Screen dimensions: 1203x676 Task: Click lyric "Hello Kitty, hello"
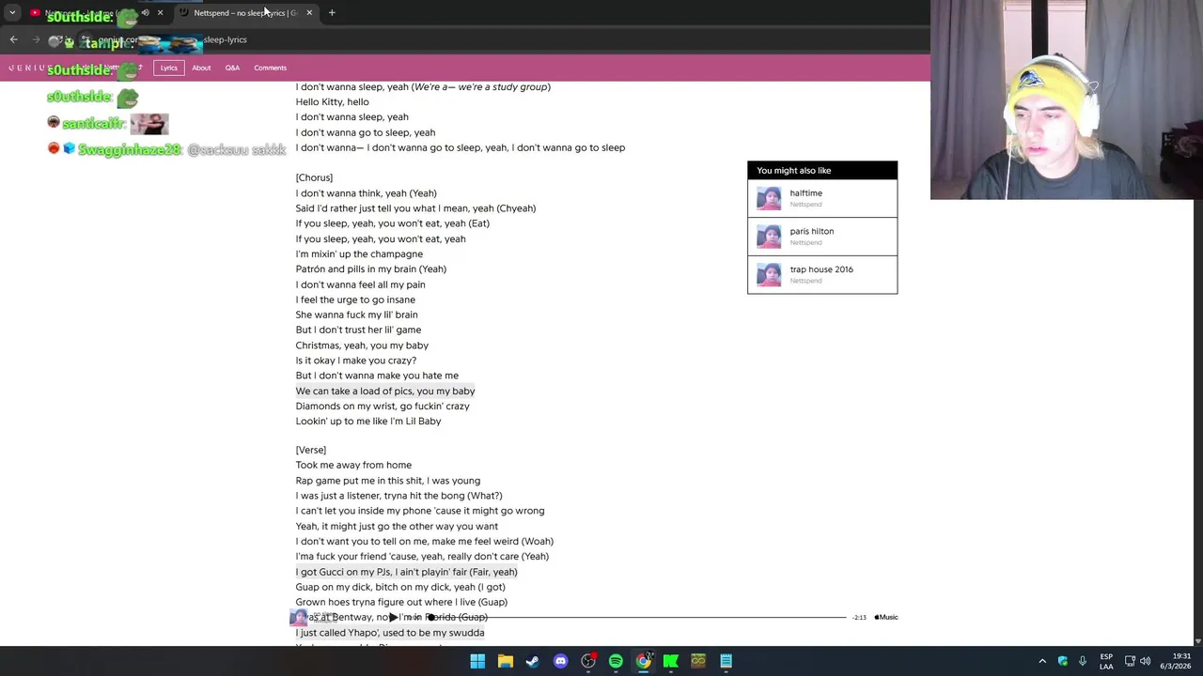332,101
